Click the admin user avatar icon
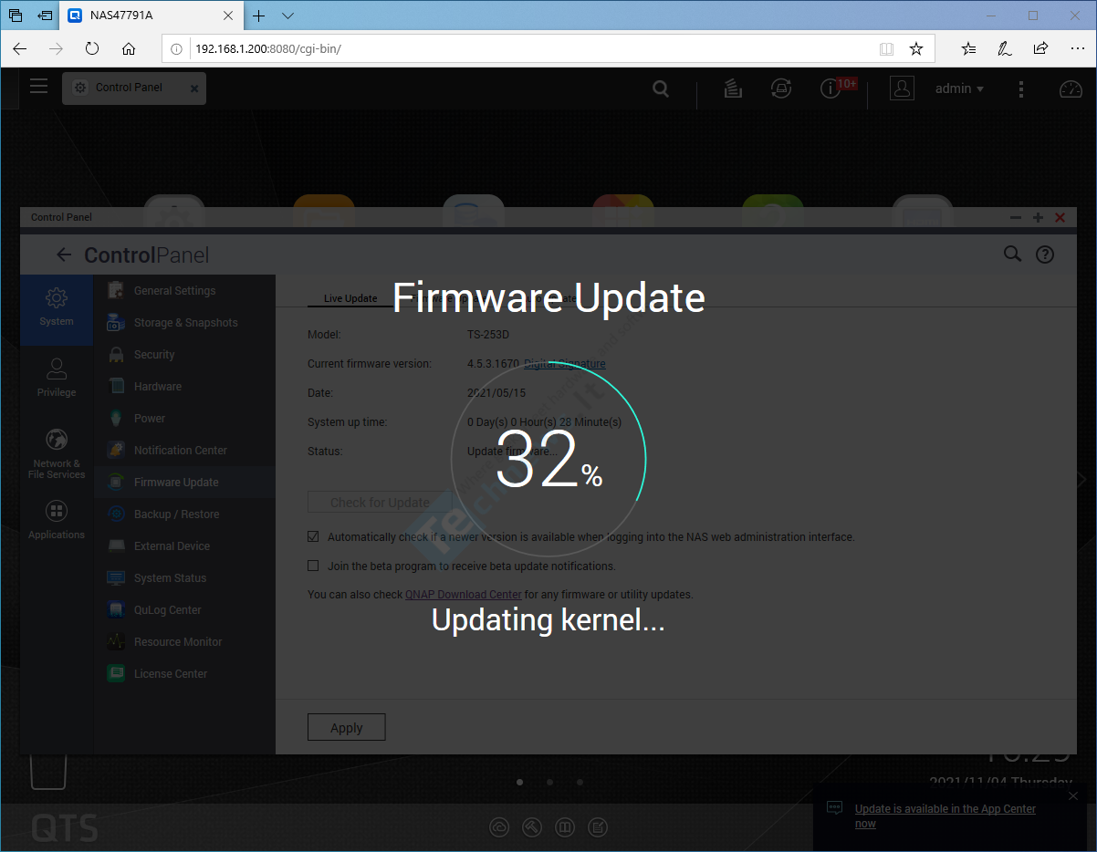The image size is (1097, 852). click(902, 88)
